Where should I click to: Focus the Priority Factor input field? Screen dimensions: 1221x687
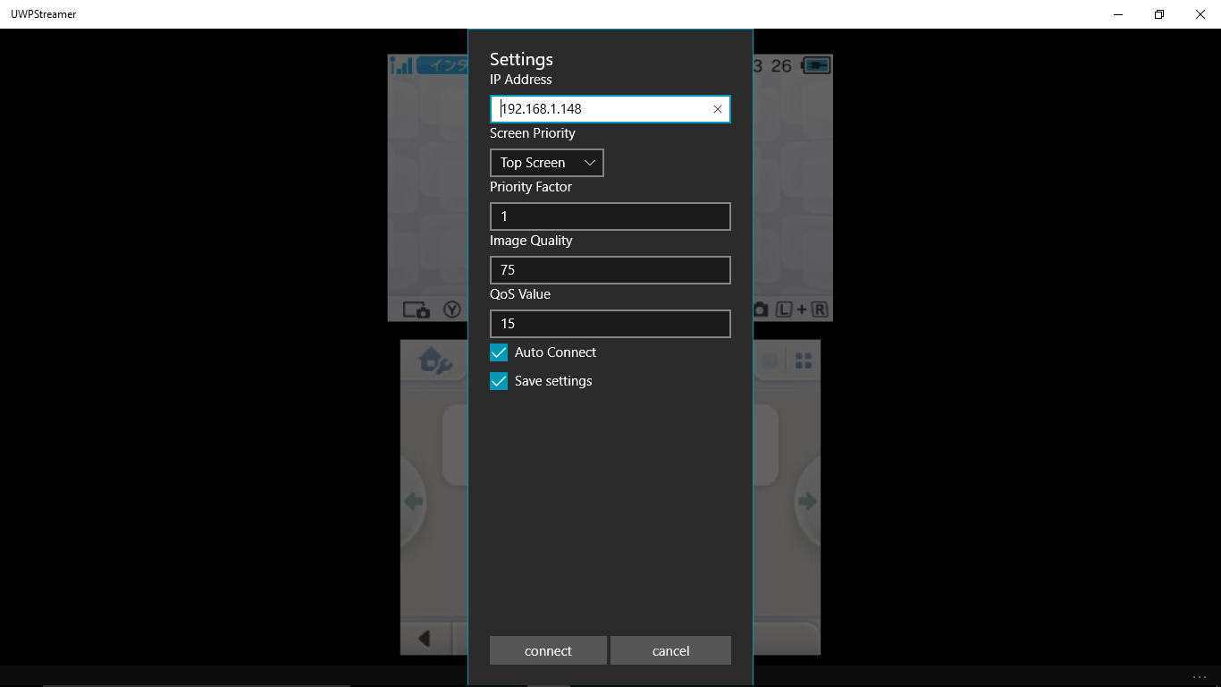coord(610,216)
